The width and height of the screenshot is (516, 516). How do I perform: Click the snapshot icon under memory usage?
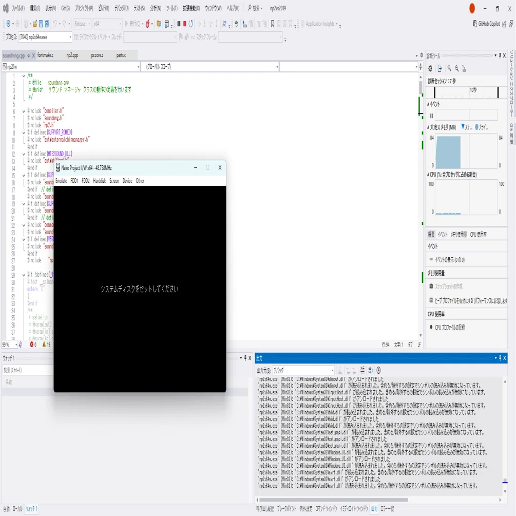click(431, 286)
